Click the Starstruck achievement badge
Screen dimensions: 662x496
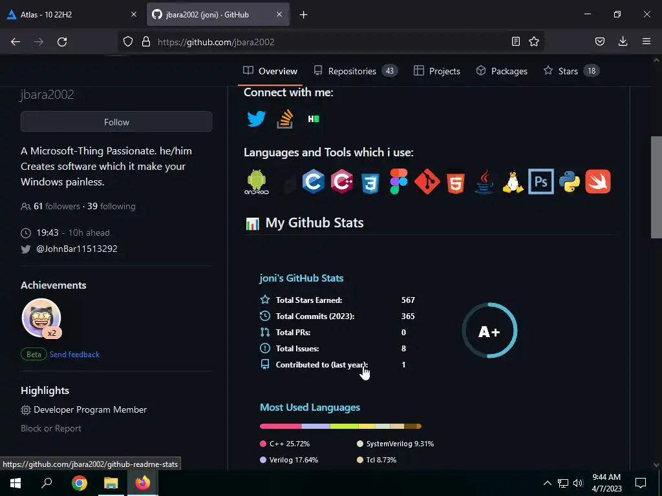[41, 318]
